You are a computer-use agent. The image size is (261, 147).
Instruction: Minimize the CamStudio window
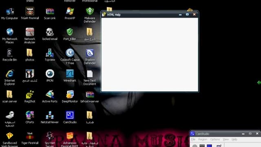pyautogui.click(x=243, y=134)
